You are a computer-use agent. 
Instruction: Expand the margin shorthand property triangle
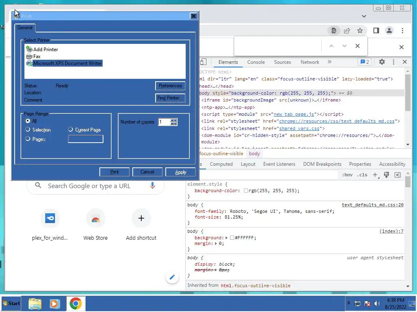click(216, 244)
